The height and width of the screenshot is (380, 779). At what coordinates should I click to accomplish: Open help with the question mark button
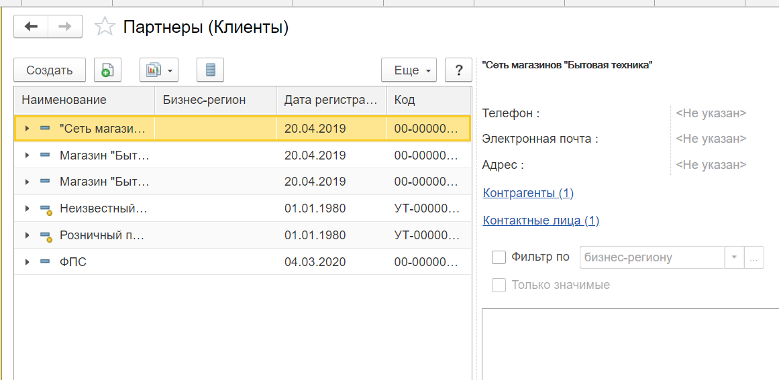(x=458, y=70)
